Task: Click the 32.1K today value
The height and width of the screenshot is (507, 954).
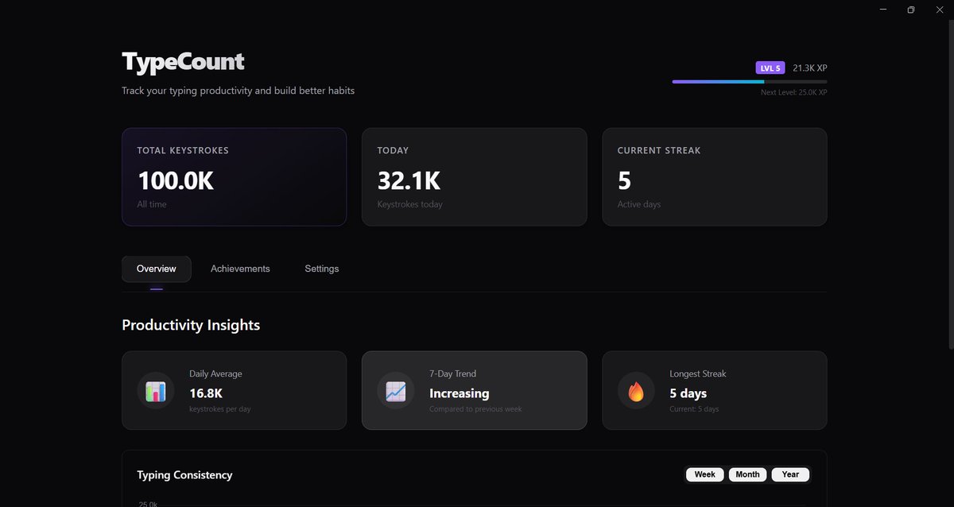Action: (409, 181)
